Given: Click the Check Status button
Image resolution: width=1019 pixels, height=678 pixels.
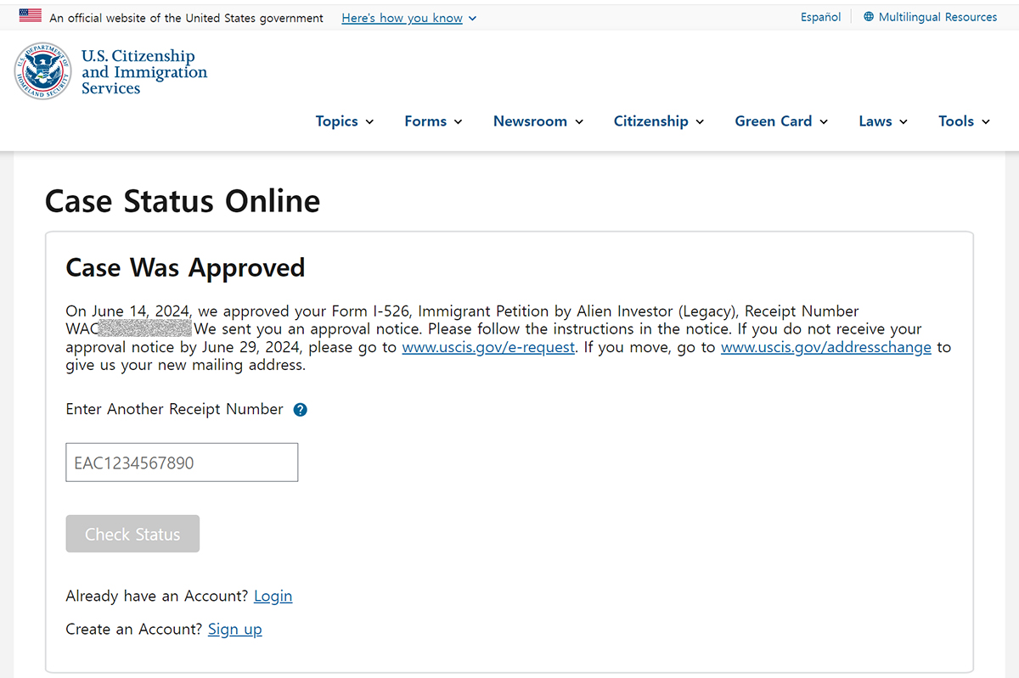Looking at the screenshot, I should click(x=132, y=534).
